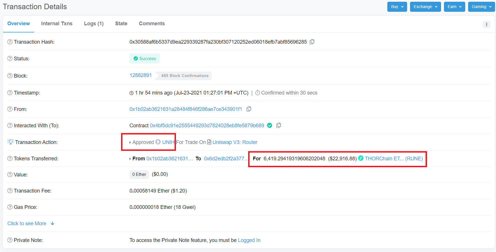Screen dimensions: 496x252
Task: Click the clock icon in Timestamp row
Action: [132, 93]
